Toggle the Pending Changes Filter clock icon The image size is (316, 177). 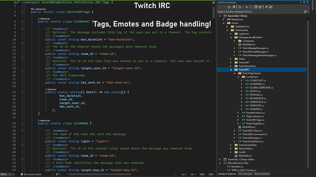tap(240, 7)
